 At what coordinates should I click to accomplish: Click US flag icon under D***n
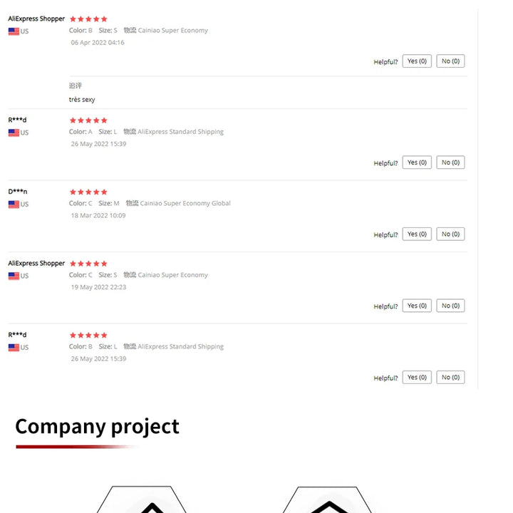pyautogui.click(x=14, y=204)
